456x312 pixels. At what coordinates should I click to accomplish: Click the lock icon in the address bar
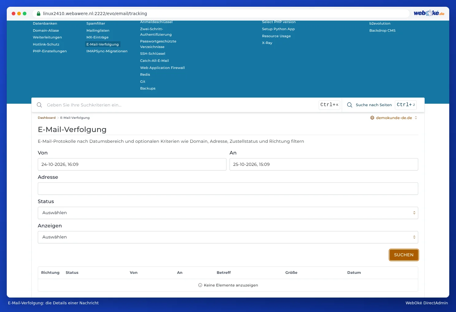[x=38, y=14]
